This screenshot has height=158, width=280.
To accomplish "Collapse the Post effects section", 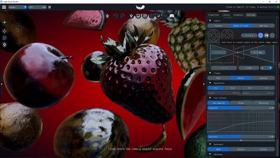I will click(x=210, y=98).
